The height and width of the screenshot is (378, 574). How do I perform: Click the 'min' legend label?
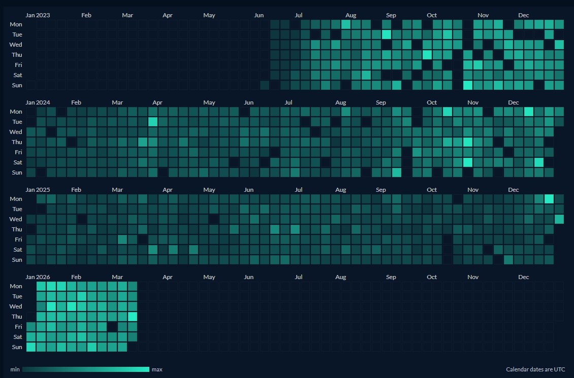(x=15, y=369)
